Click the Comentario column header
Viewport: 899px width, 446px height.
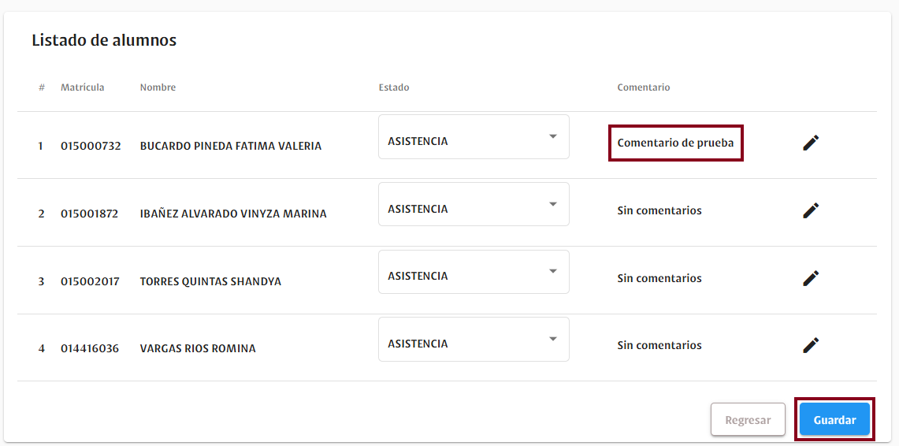click(x=643, y=87)
